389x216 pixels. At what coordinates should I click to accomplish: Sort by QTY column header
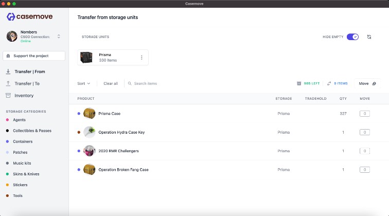click(x=343, y=98)
